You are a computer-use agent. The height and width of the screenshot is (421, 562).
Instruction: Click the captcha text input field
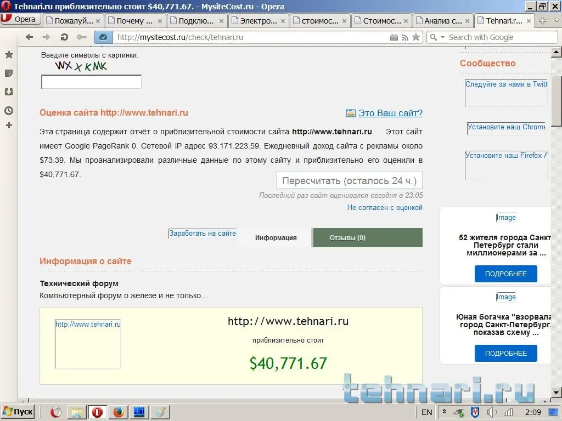92,82
